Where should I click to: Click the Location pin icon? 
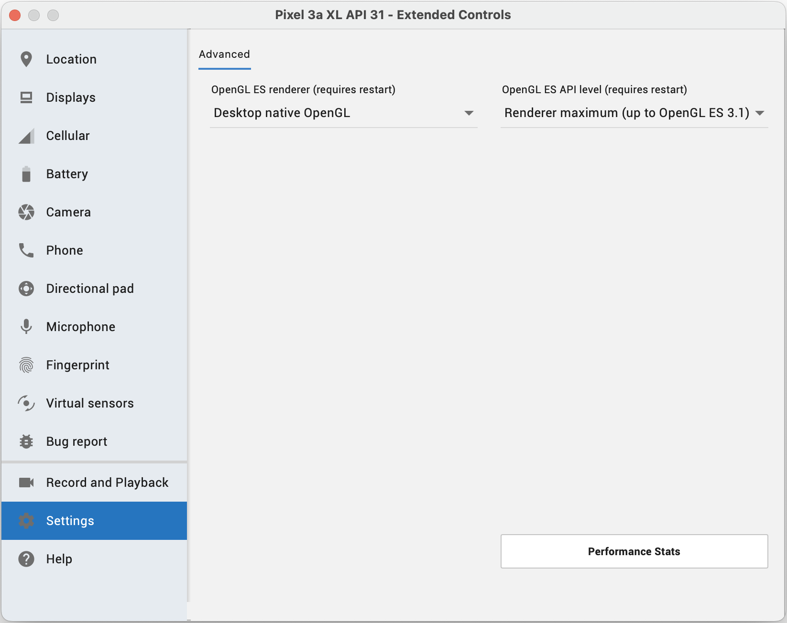pyautogui.click(x=26, y=59)
